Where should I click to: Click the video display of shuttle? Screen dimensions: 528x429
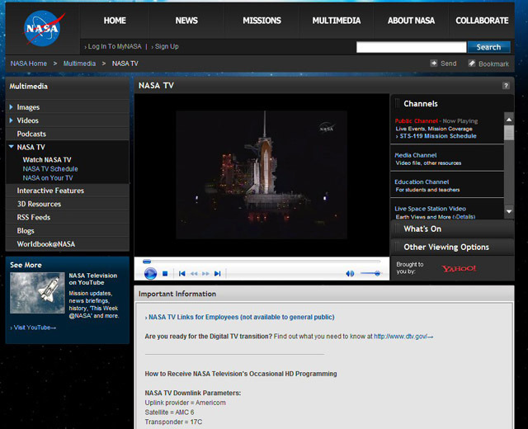262,175
